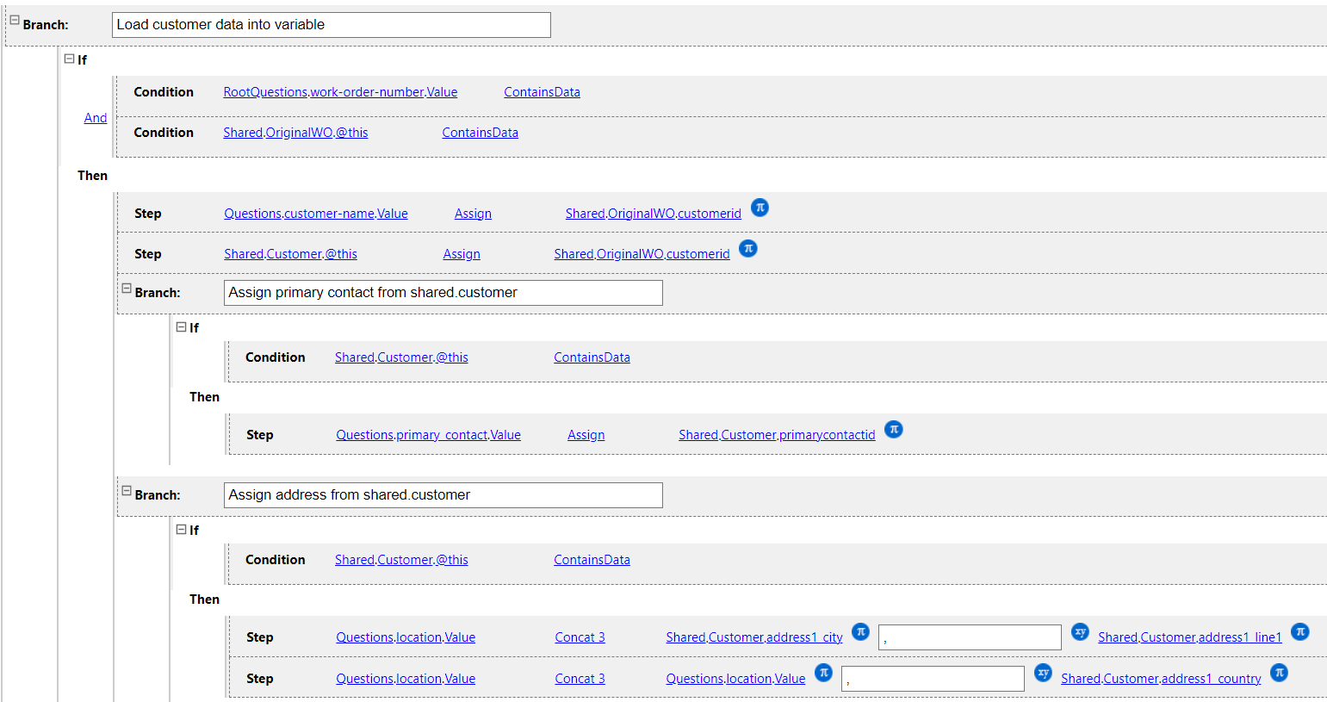Click pi icon next to Shared.OriginalWO.customerid in first step
The image size is (1327, 702).
[760, 208]
